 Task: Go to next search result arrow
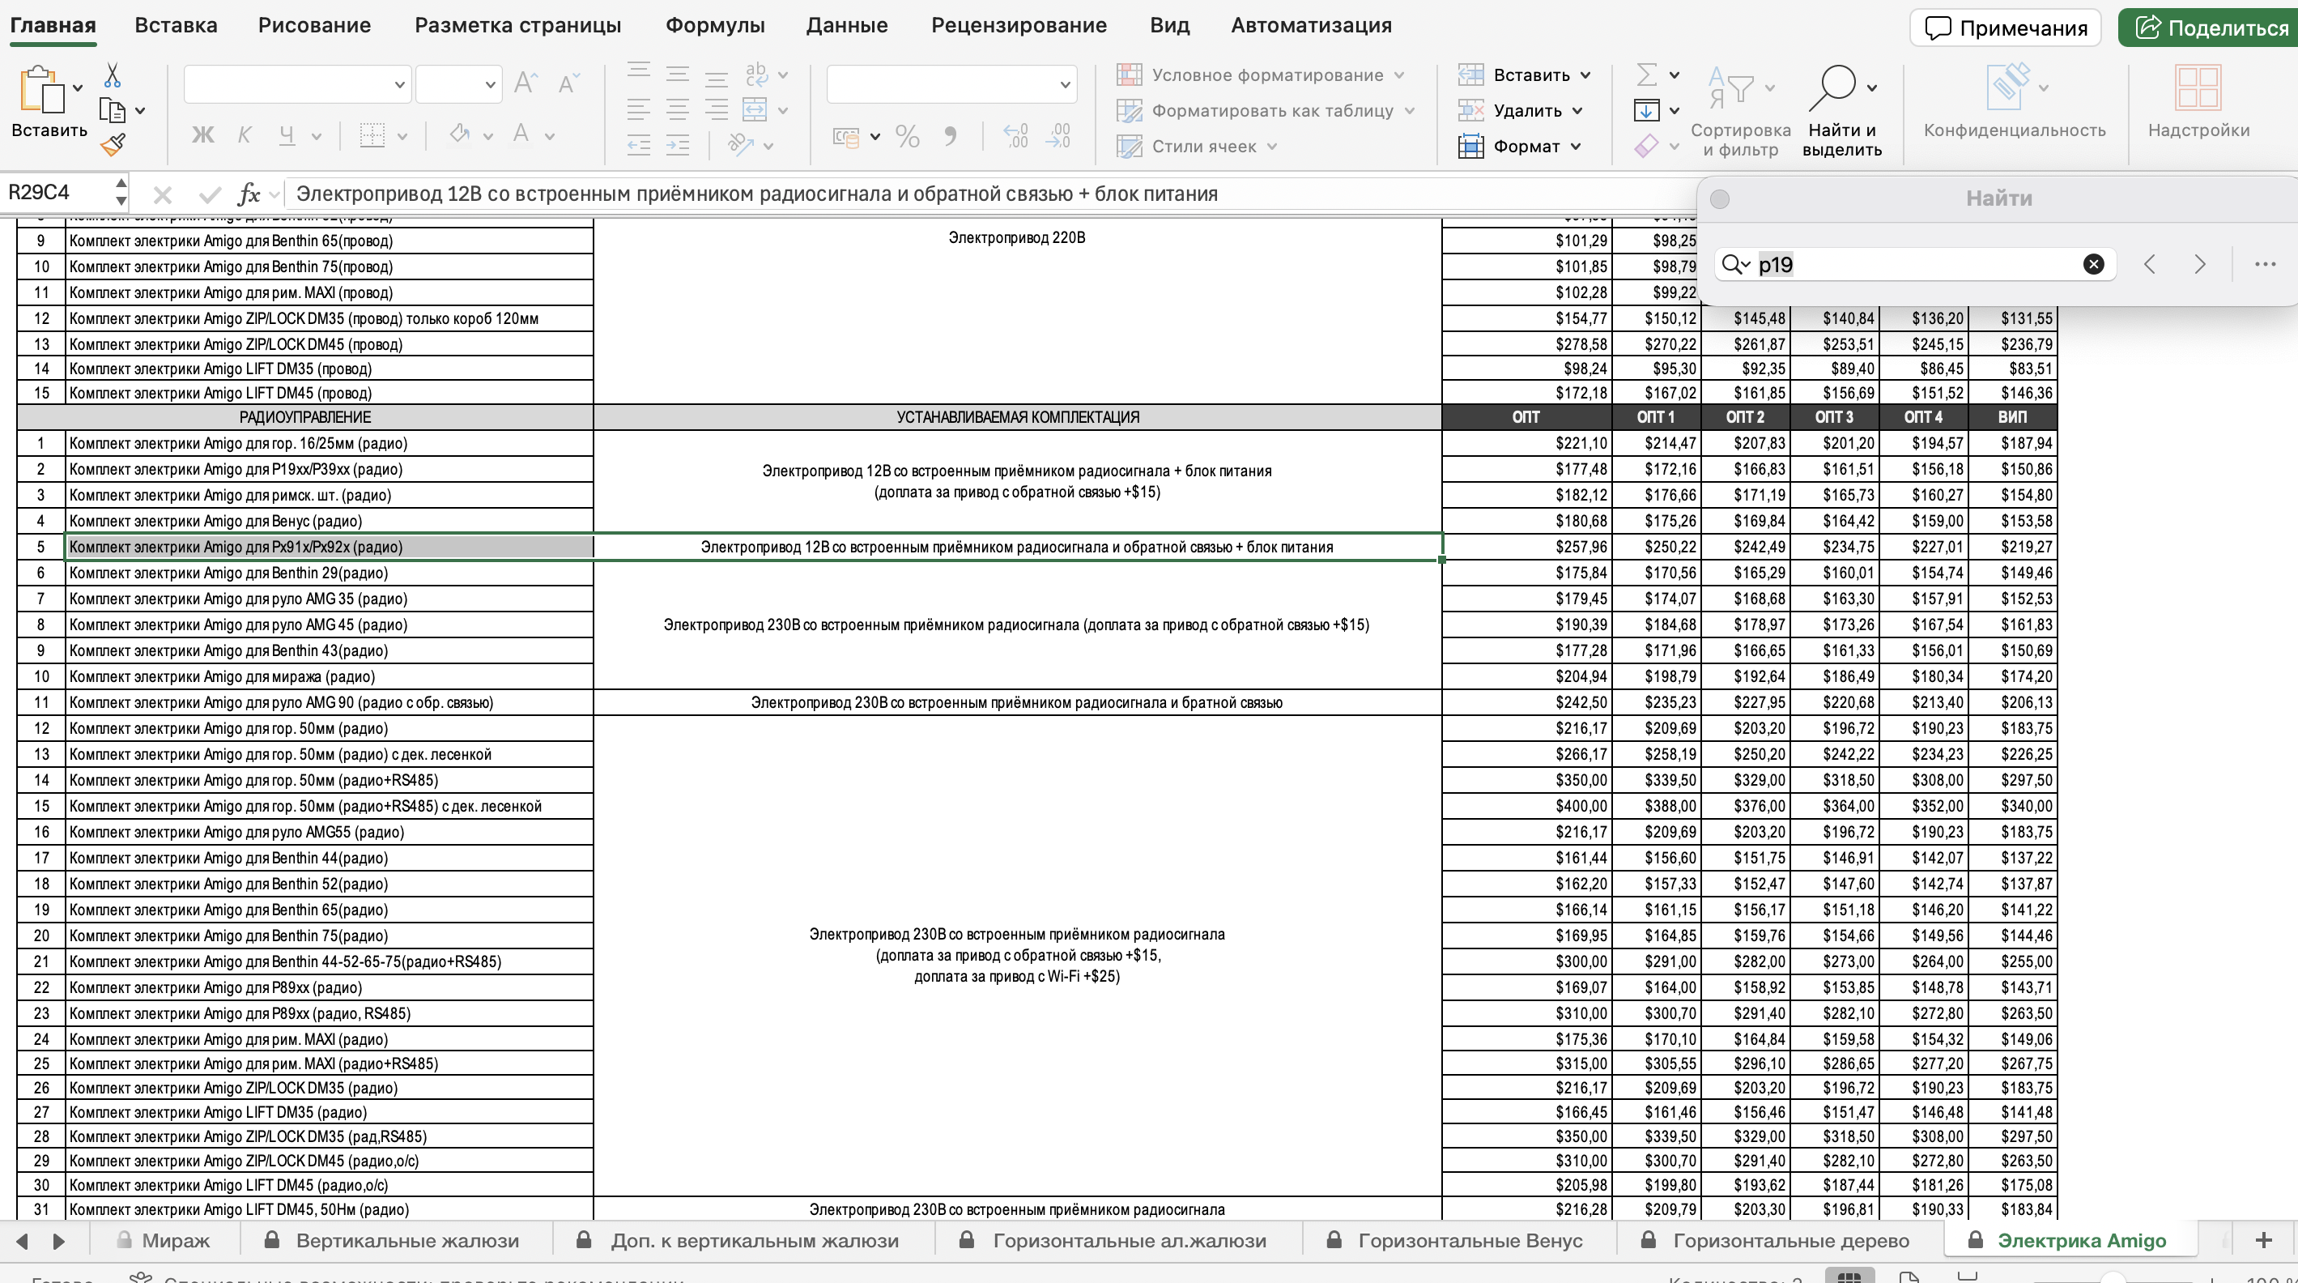tap(2199, 264)
